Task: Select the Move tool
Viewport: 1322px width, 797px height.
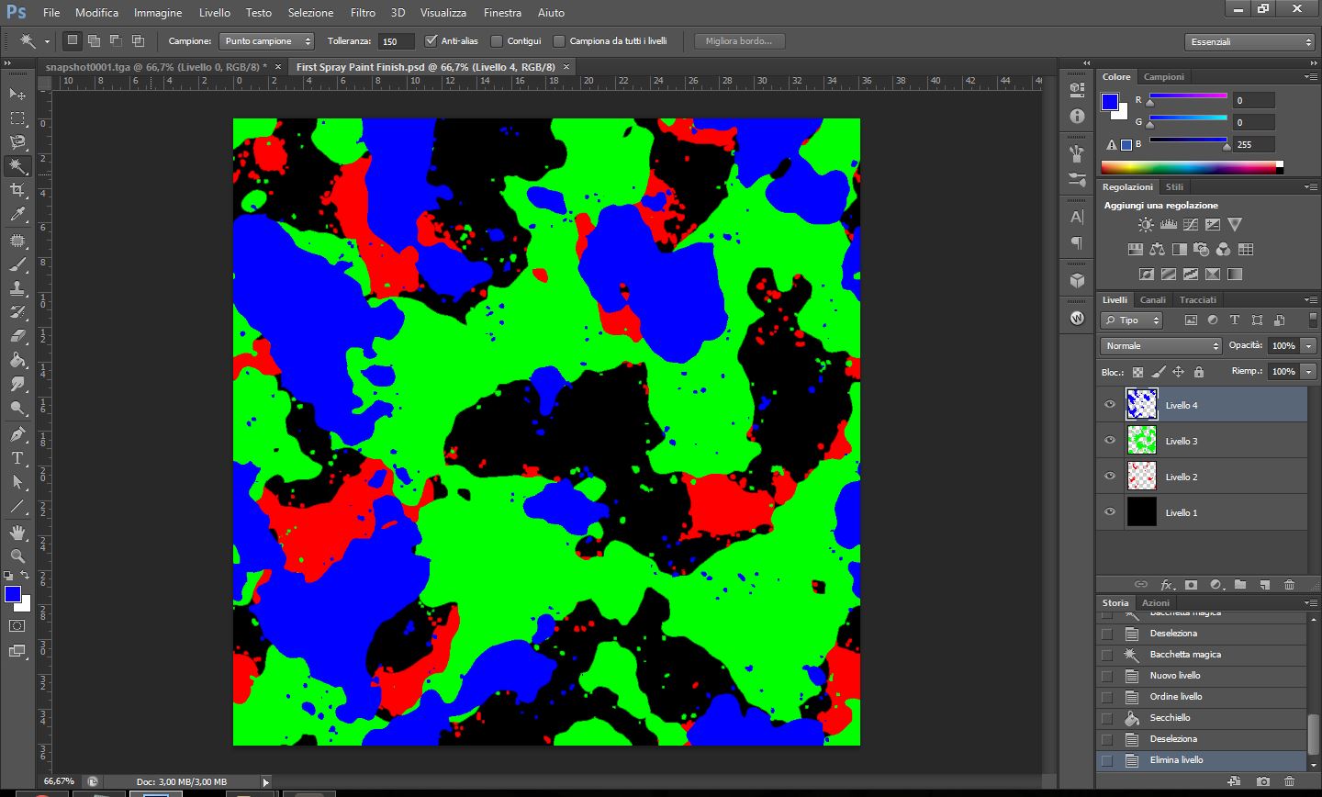Action: (17, 94)
